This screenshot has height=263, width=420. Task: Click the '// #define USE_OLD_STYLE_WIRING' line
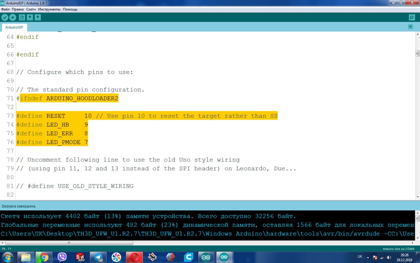pyautogui.click(x=75, y=186)
